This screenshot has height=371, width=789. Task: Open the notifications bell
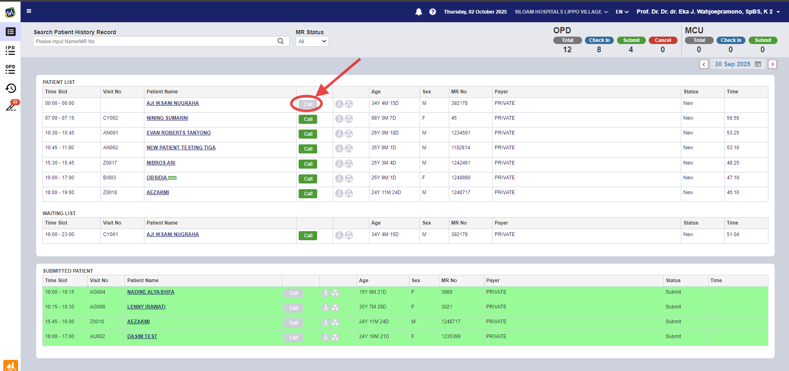pos(418,12)
